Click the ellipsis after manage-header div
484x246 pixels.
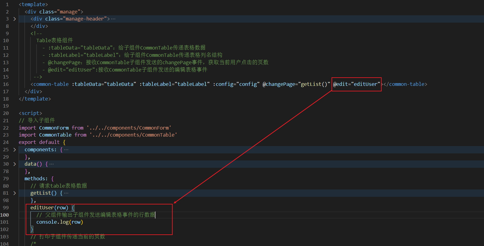point(113,19)
